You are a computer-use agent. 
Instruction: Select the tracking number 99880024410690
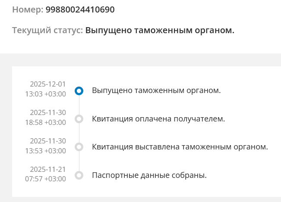[x=80, y=9]
